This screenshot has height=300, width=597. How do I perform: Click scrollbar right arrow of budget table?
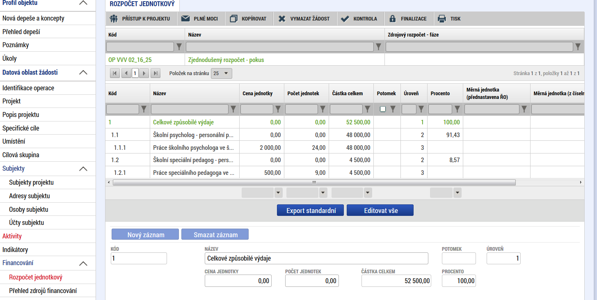click(x=581, y=182)
